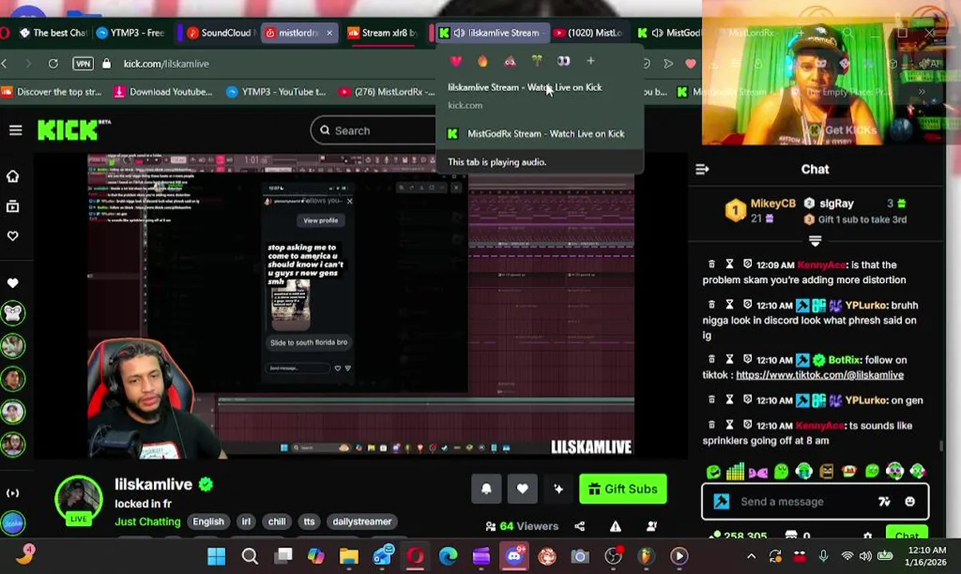Click browser back arrow
The height and width of the screenshot is (574, 961).
pos(5,63)
